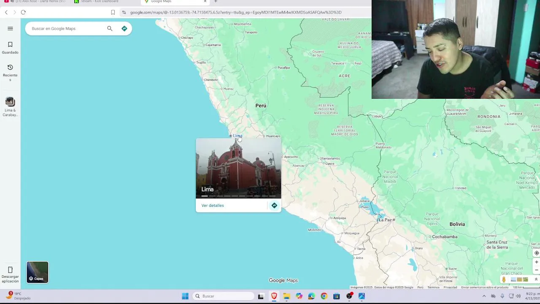Click the Huancayo city label
540x304 pixels.
coord(273,136)
